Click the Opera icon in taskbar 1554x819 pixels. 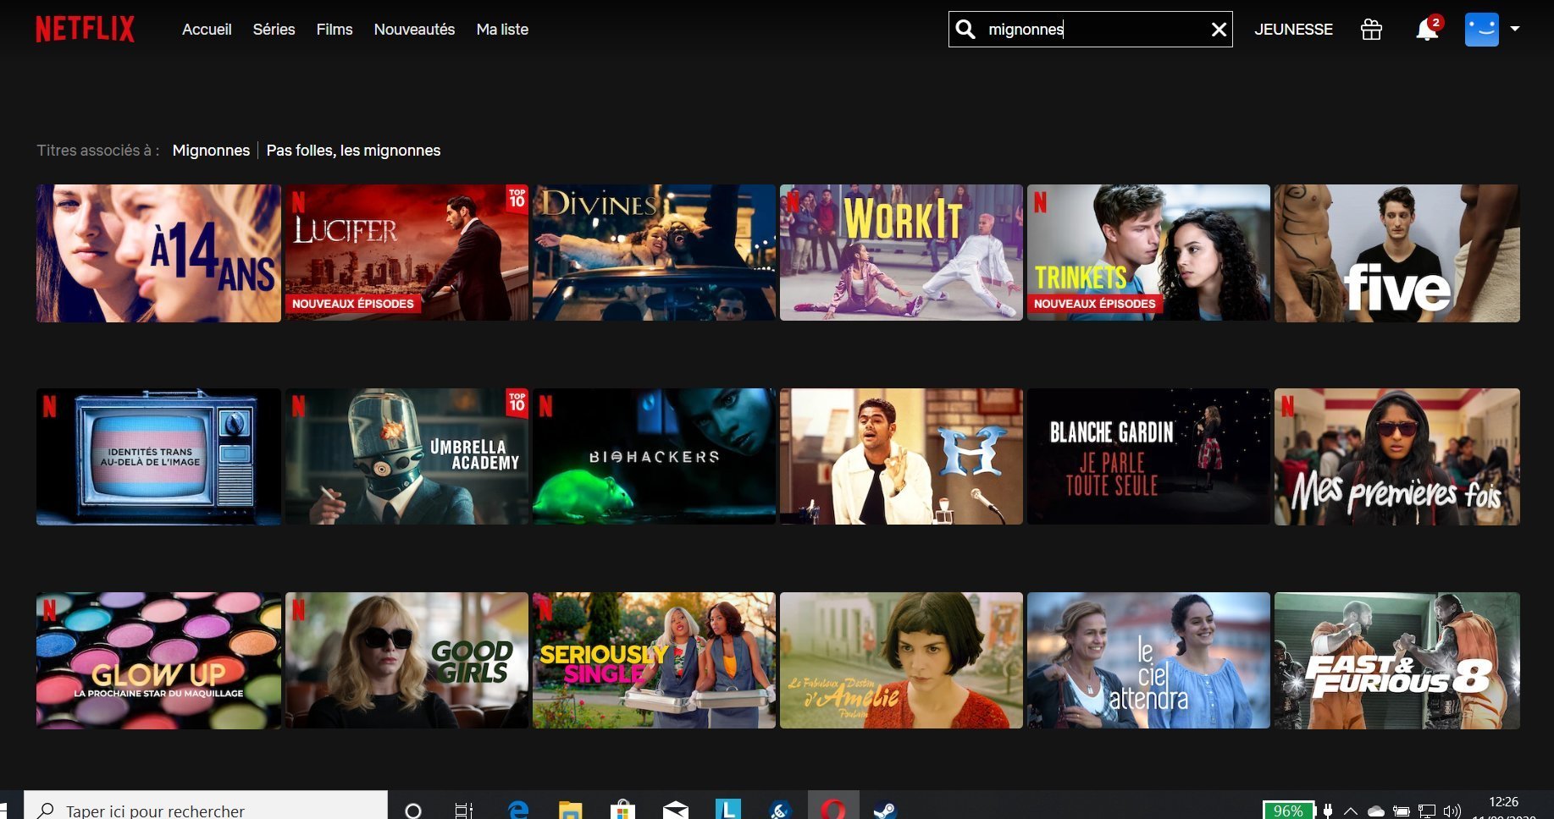tap(833, 809)
